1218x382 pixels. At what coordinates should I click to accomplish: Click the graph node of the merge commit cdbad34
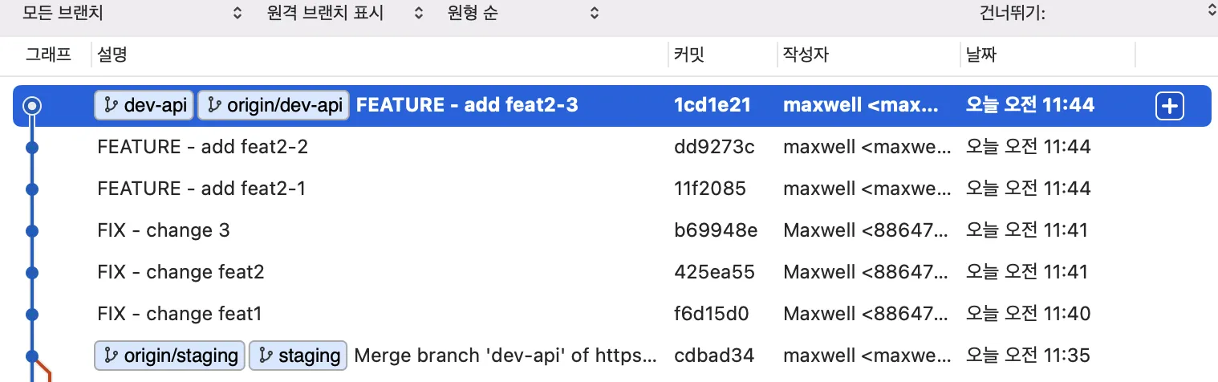point(32,355)
